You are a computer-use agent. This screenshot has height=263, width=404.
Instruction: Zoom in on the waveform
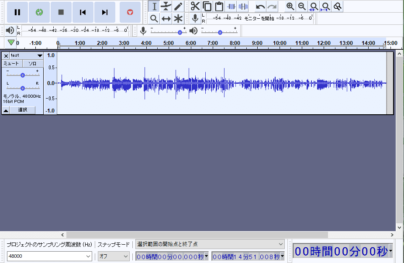(290, 7)
